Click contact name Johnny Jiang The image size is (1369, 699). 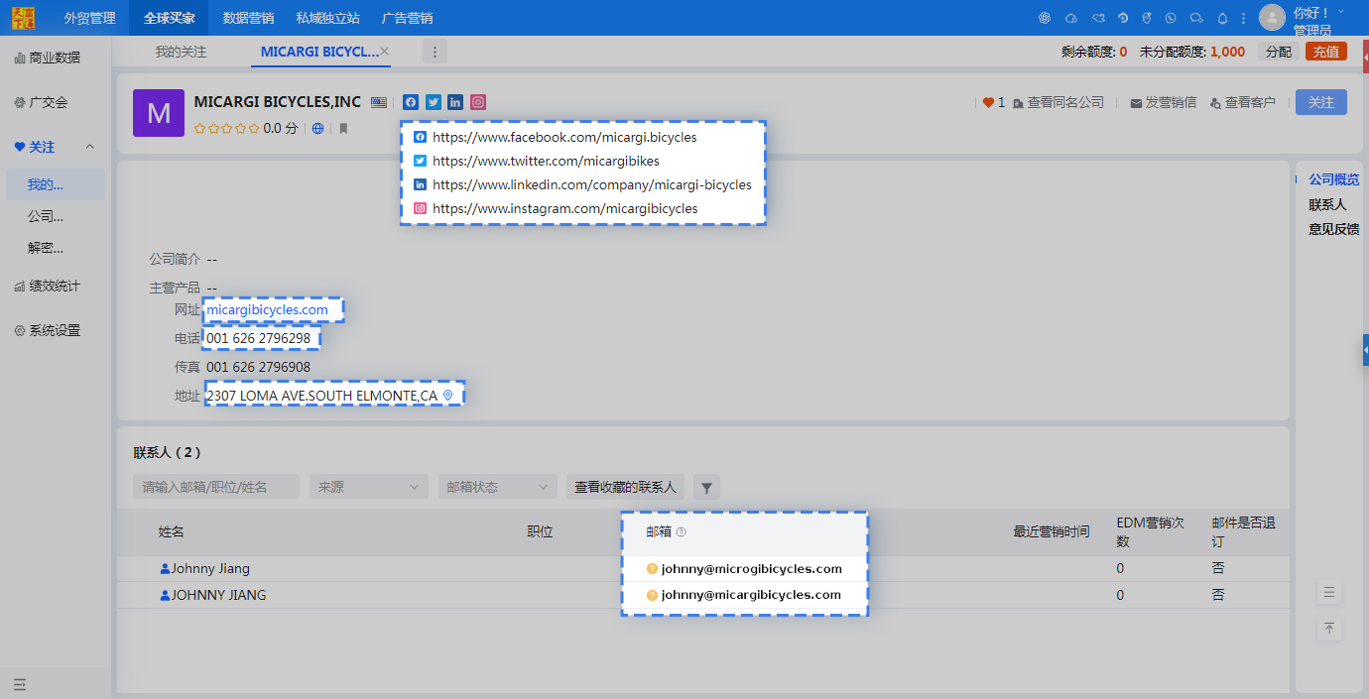coord(210,569)
